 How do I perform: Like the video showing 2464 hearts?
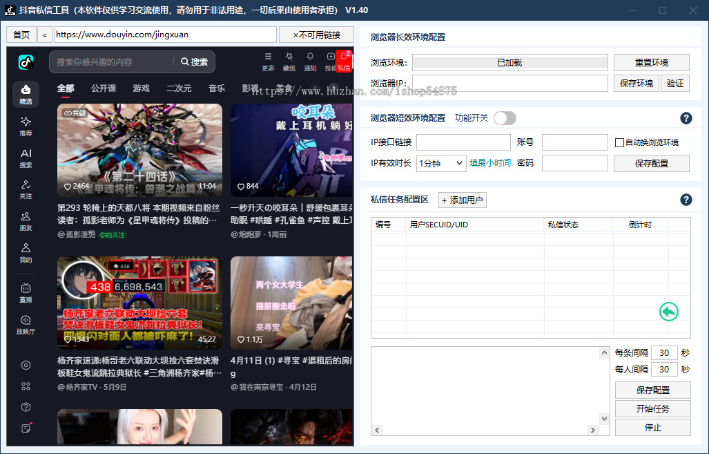(x=68, y=187)
